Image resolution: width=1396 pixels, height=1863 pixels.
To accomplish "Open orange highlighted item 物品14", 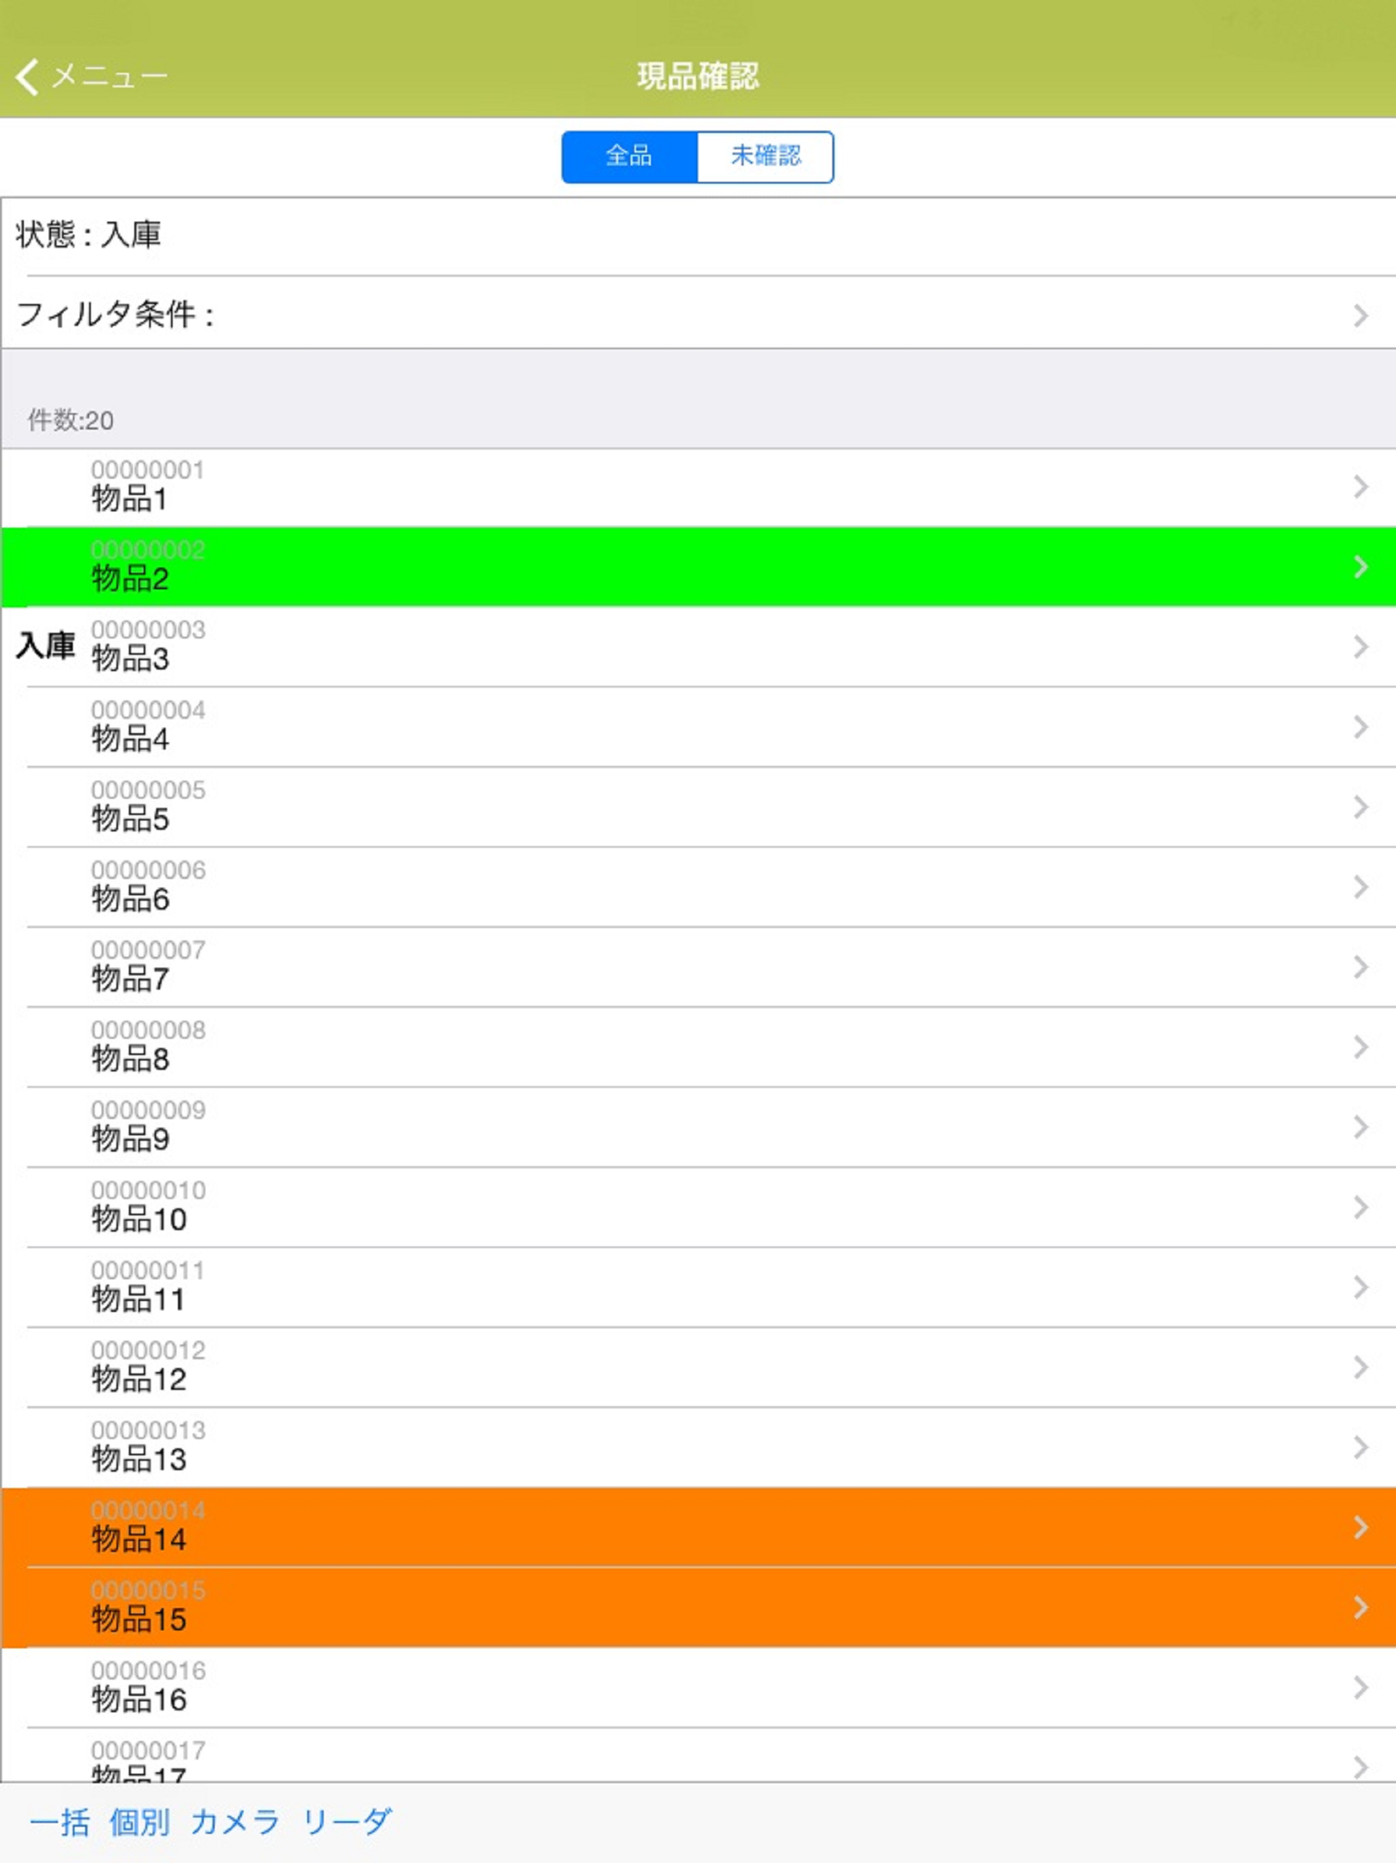I will tap(698, 1527).
